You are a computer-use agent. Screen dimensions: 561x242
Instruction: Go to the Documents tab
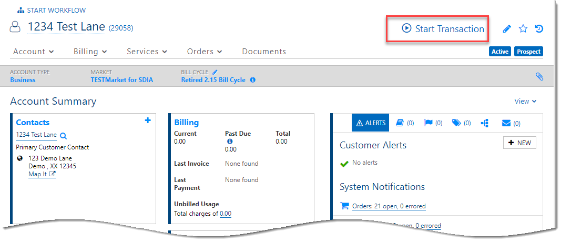264,52
